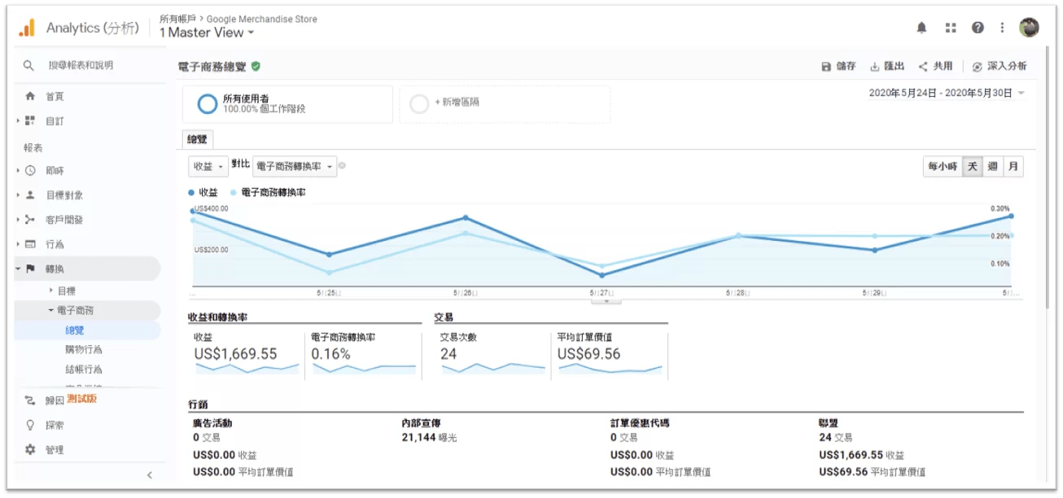Screen dimensions: 1063x498
Task: Open Analytics notifications bell
Action: click(922, 27)
